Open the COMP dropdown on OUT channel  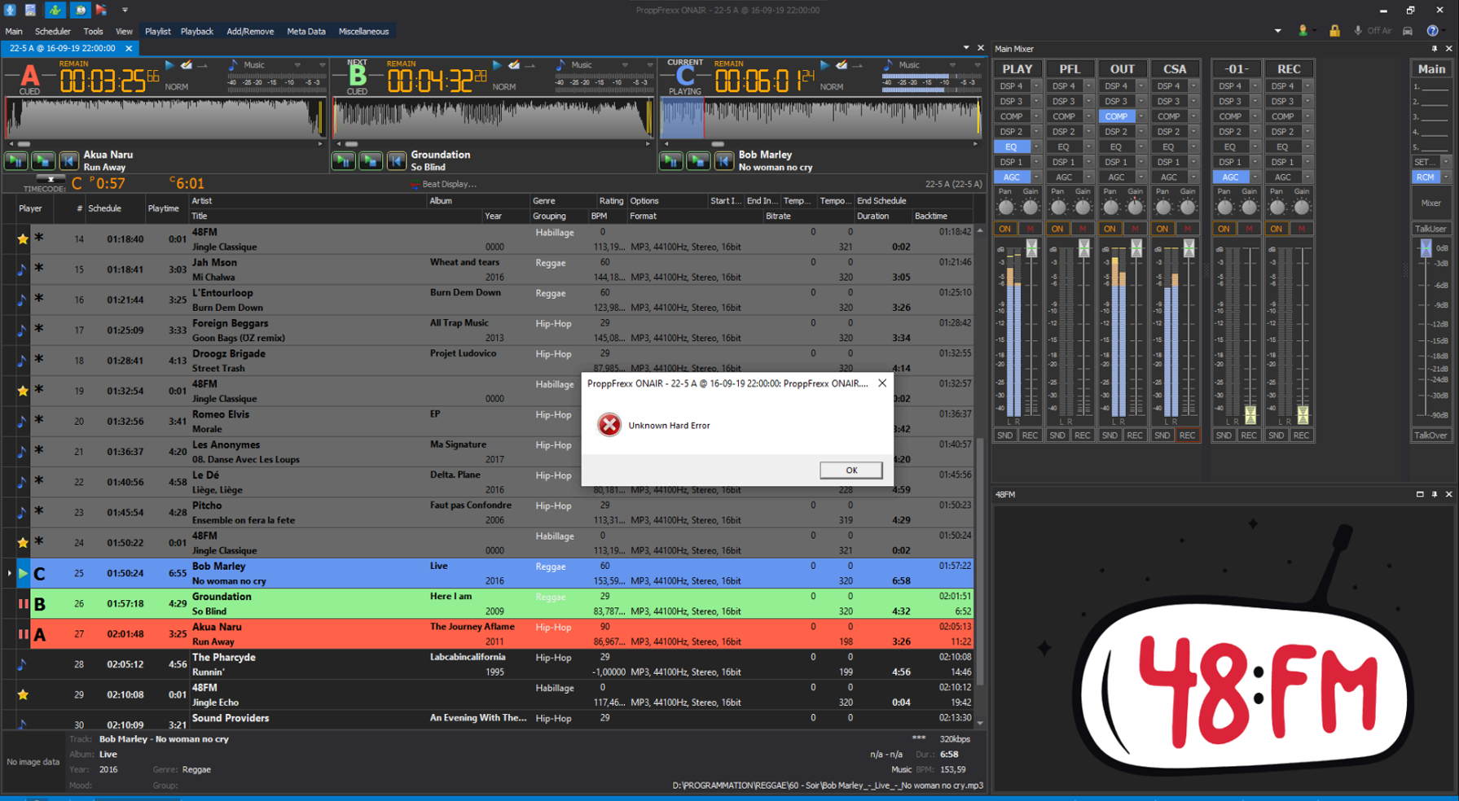[1140, 116]
